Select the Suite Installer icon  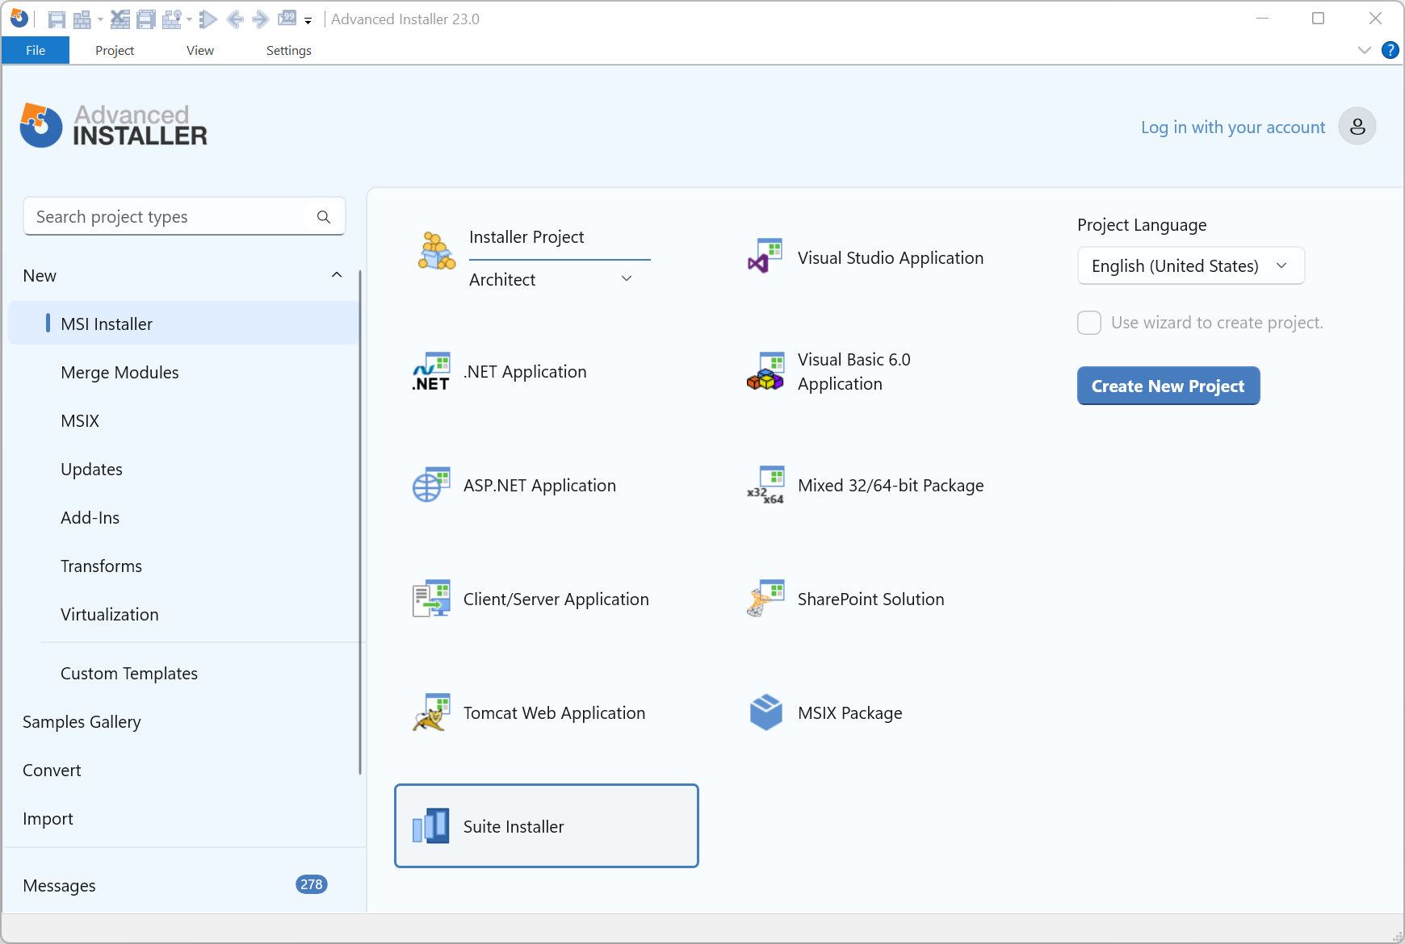pyautogui.click(x=431, y=826)
